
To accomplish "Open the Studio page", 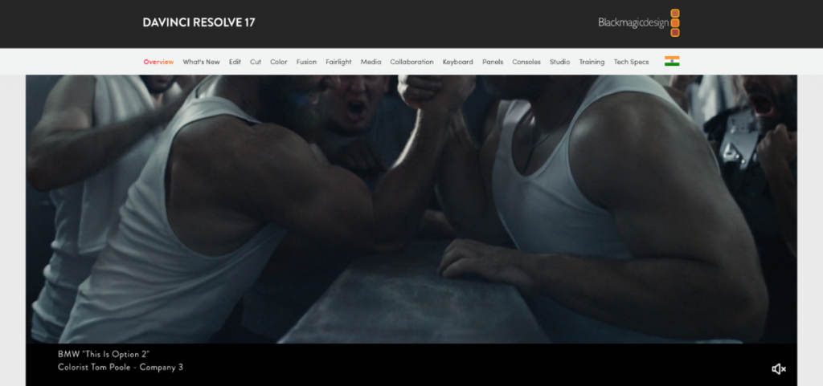I will 559,62.
